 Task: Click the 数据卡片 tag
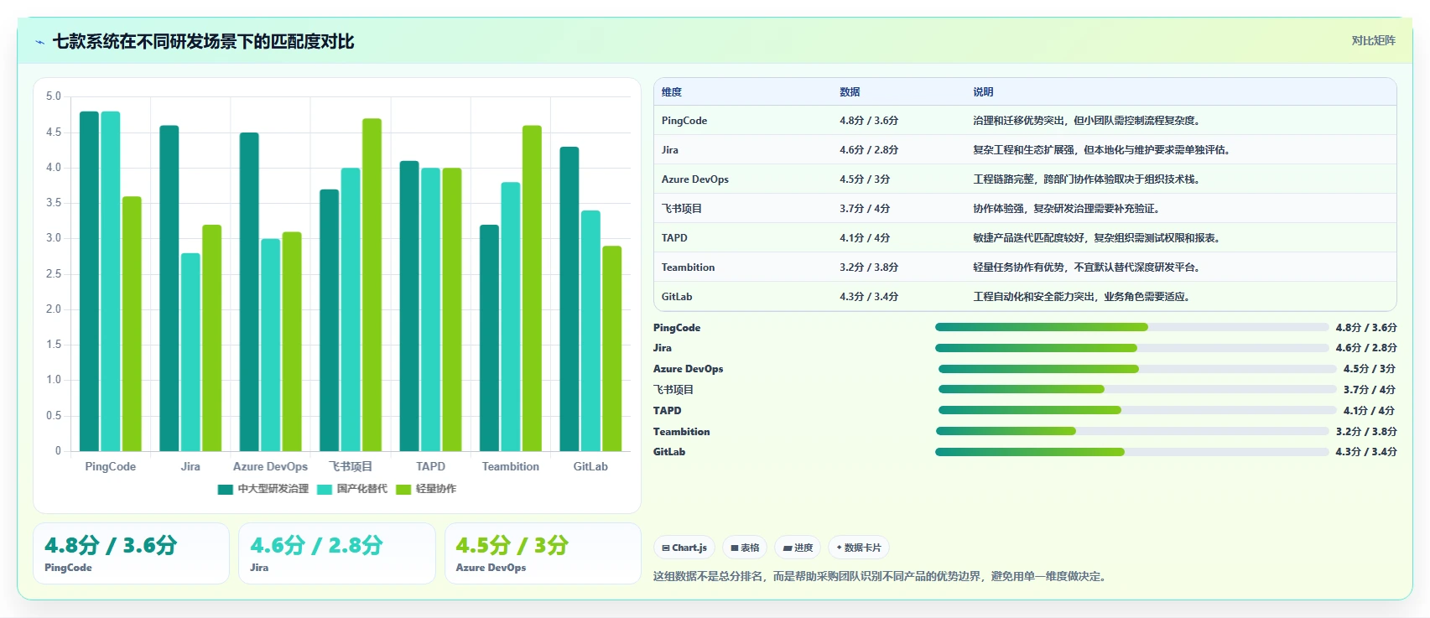pos(859,548)
